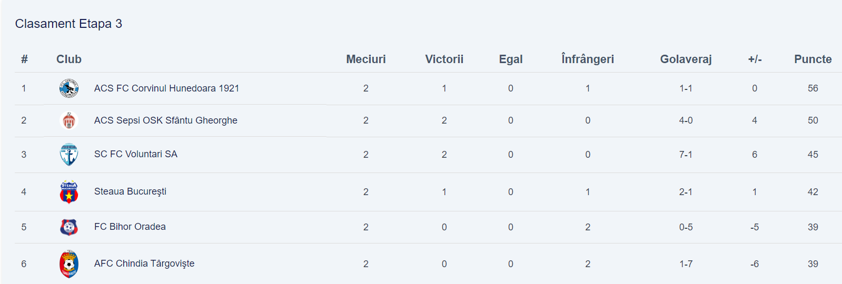Go to FC Bihor Oradea team name
The width and height of the screenshot is (842, 284).
point(130,227)
